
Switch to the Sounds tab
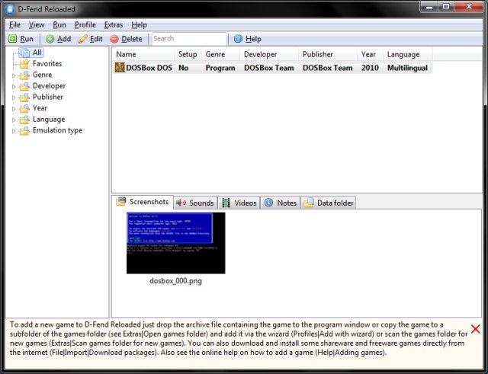point(194,203)
